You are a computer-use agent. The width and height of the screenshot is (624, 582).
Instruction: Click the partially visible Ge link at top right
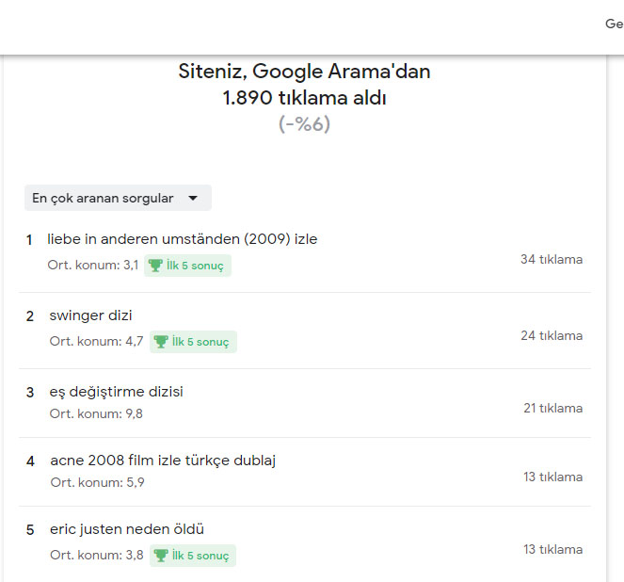tap(615, 24)
